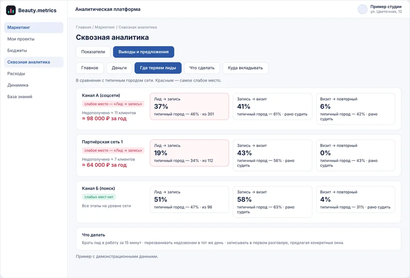Viewport: 410px width, 278px height.
Task: Open Маркетинг section in sidebar
Action: (34, 27)
